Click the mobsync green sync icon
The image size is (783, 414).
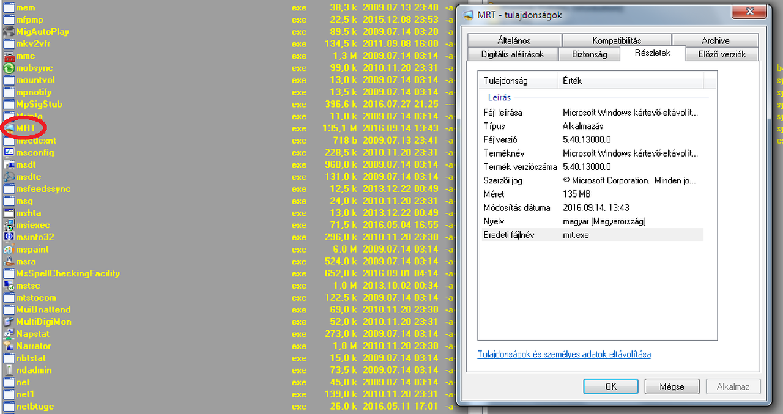[9, 68]
